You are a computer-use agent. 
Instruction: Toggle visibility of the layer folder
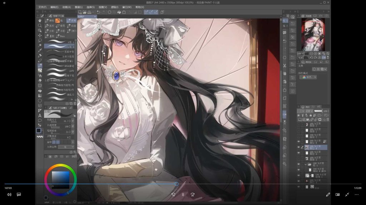(x=299, y=164)
